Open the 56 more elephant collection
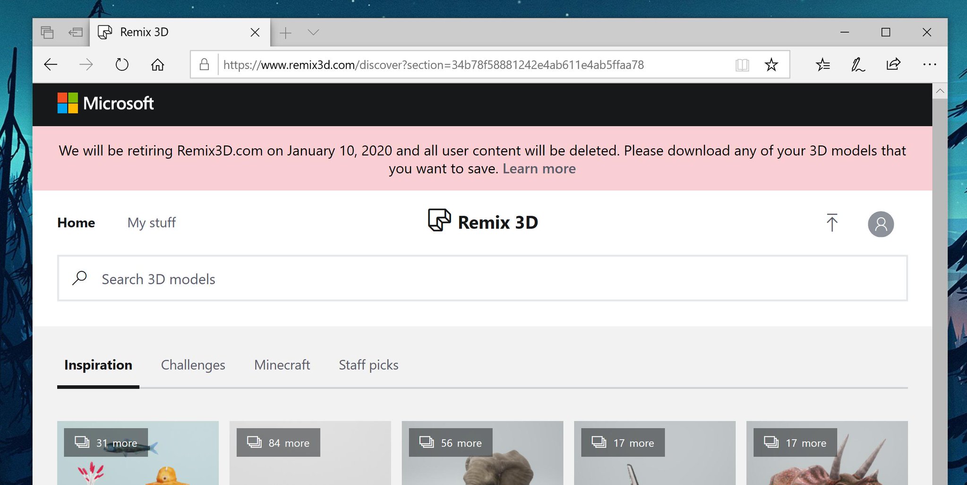This screenshot has width=967, height=485. coord(482,452)
